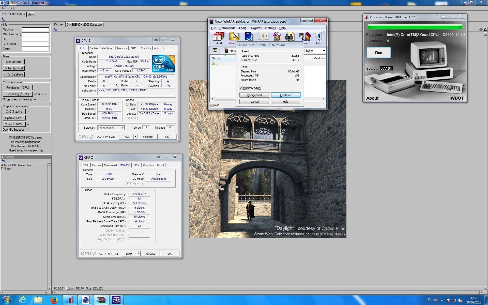Screen dimensions: 488x305
Task: Open WinRAR Commands menu
Action: (x=227, y=28)
